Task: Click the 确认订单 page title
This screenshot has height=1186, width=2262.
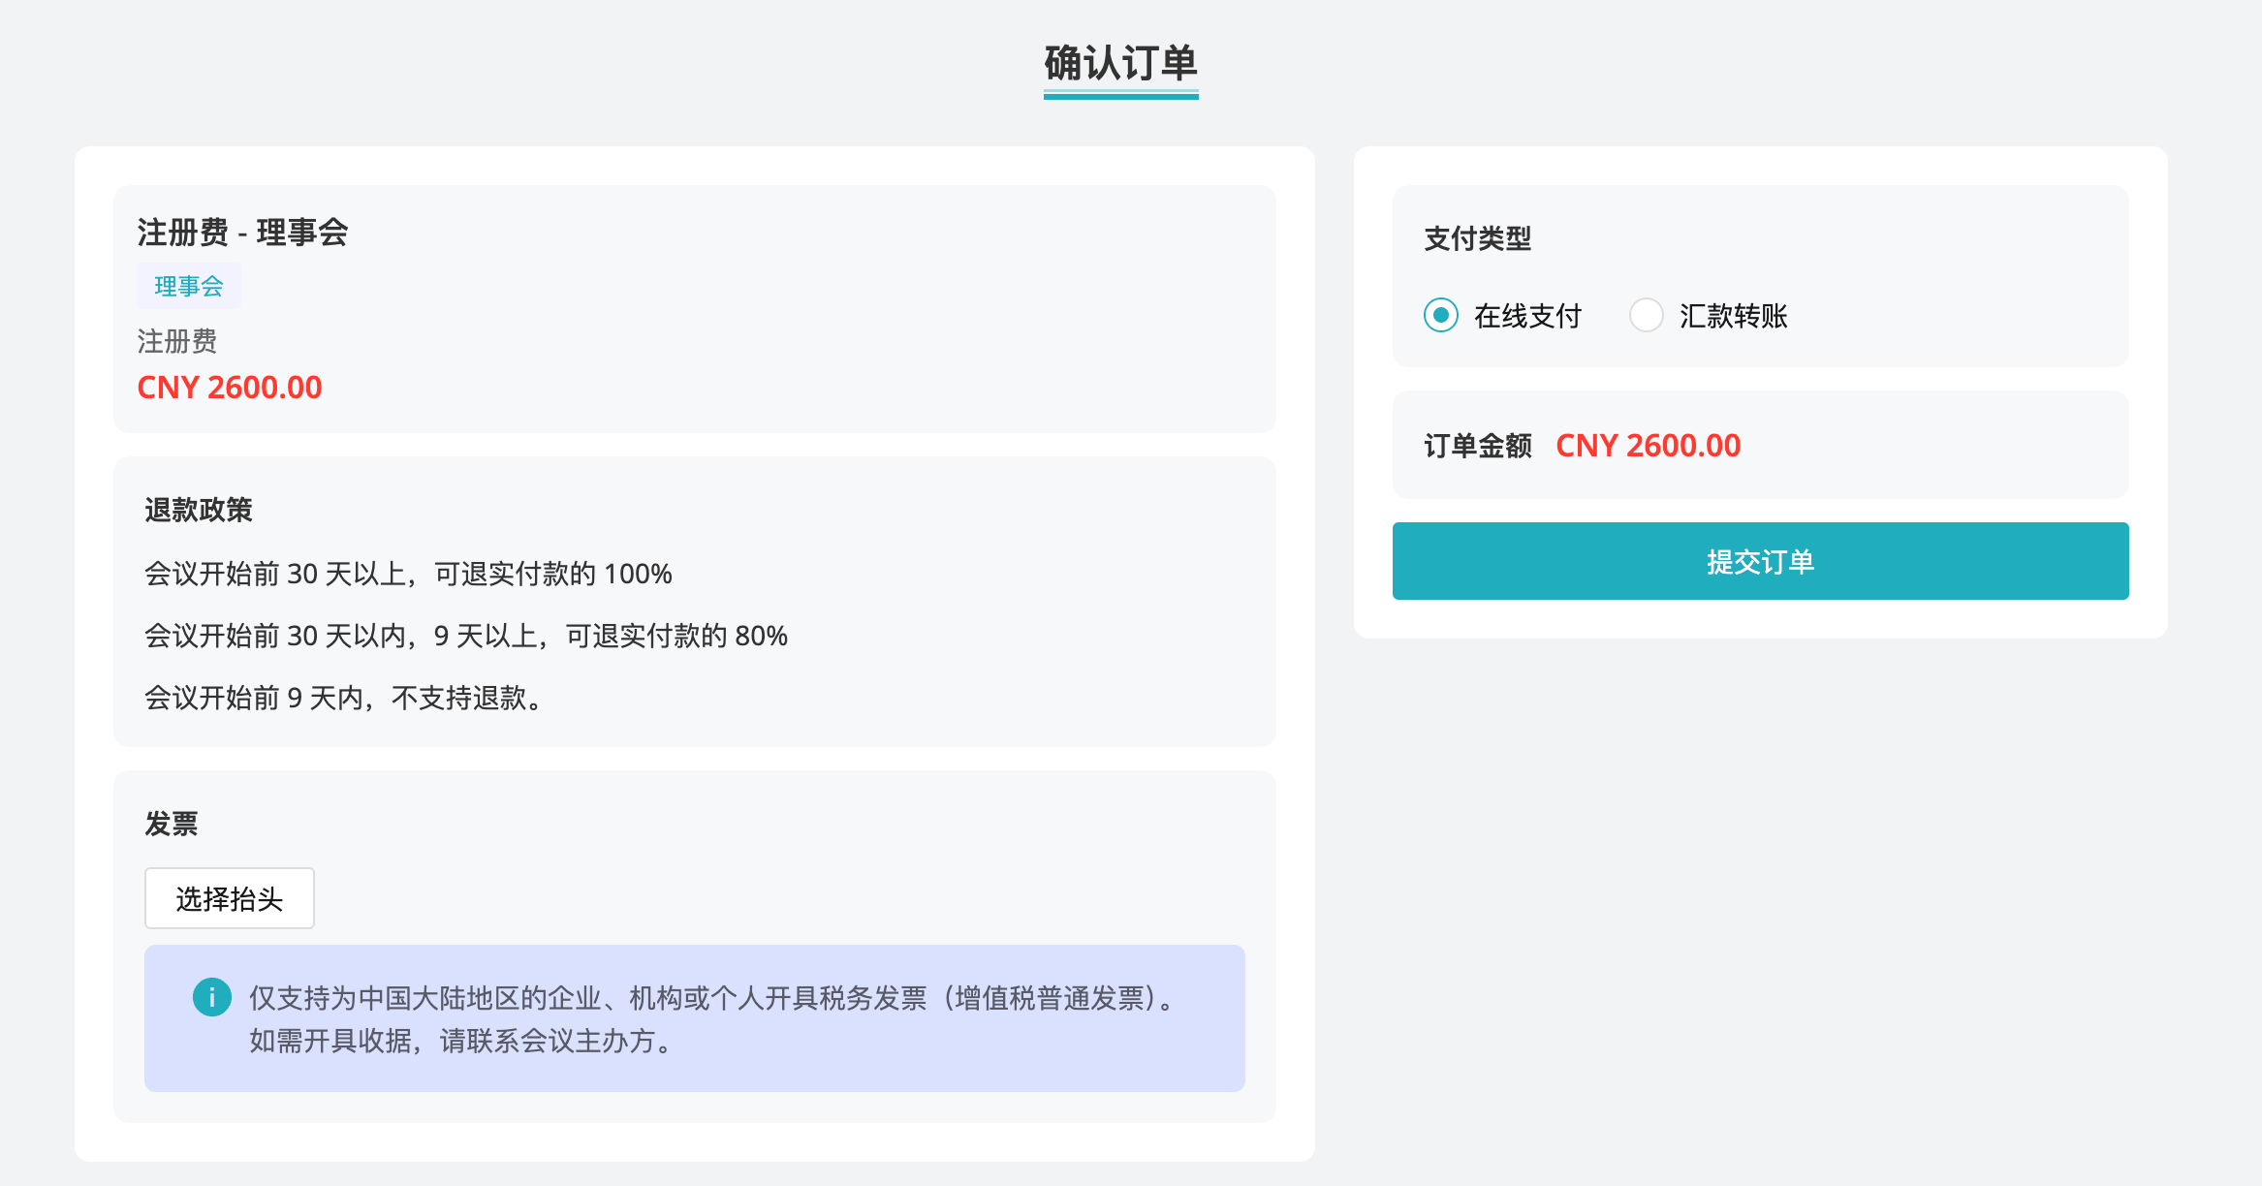Action: point(1120,64)
